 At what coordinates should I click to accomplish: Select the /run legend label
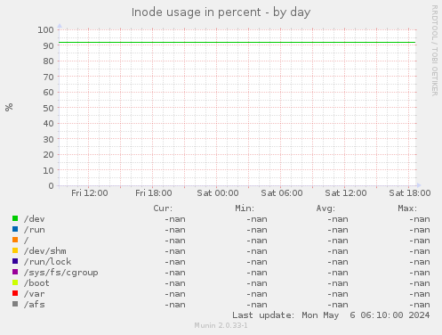35,230
